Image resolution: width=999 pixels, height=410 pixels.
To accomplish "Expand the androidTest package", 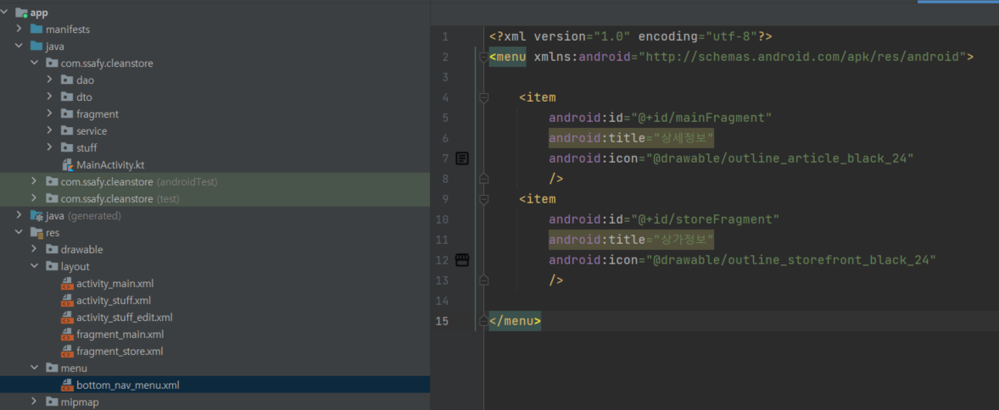I will (x=35, y=182).
